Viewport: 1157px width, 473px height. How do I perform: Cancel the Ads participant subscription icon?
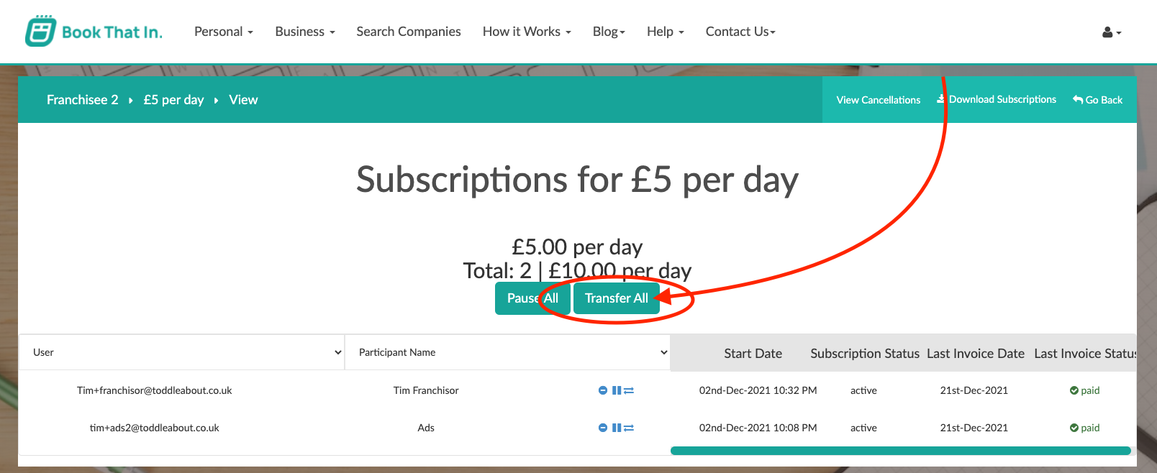pyautogui.click(x=603, y=428)
